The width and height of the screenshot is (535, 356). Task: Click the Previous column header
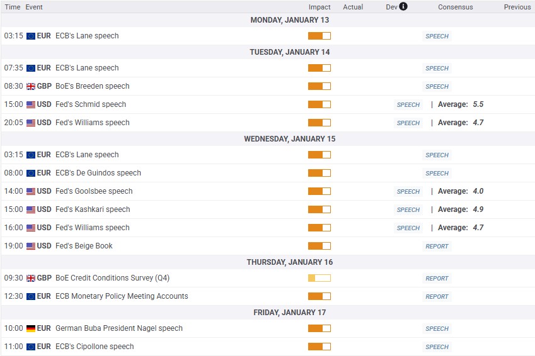517,7
